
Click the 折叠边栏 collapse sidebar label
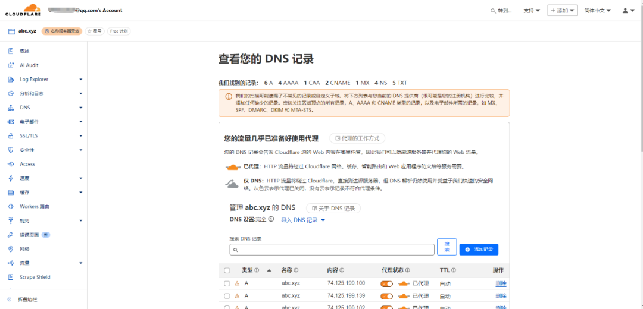28,299
